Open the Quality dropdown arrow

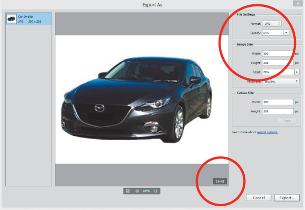click(x=286, y=33)
